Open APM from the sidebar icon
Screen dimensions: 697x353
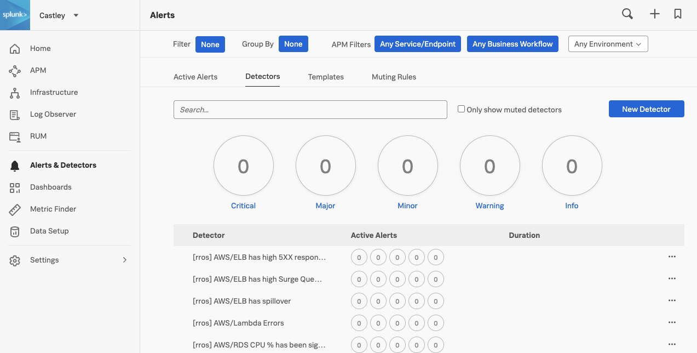[x=15, y=71]
